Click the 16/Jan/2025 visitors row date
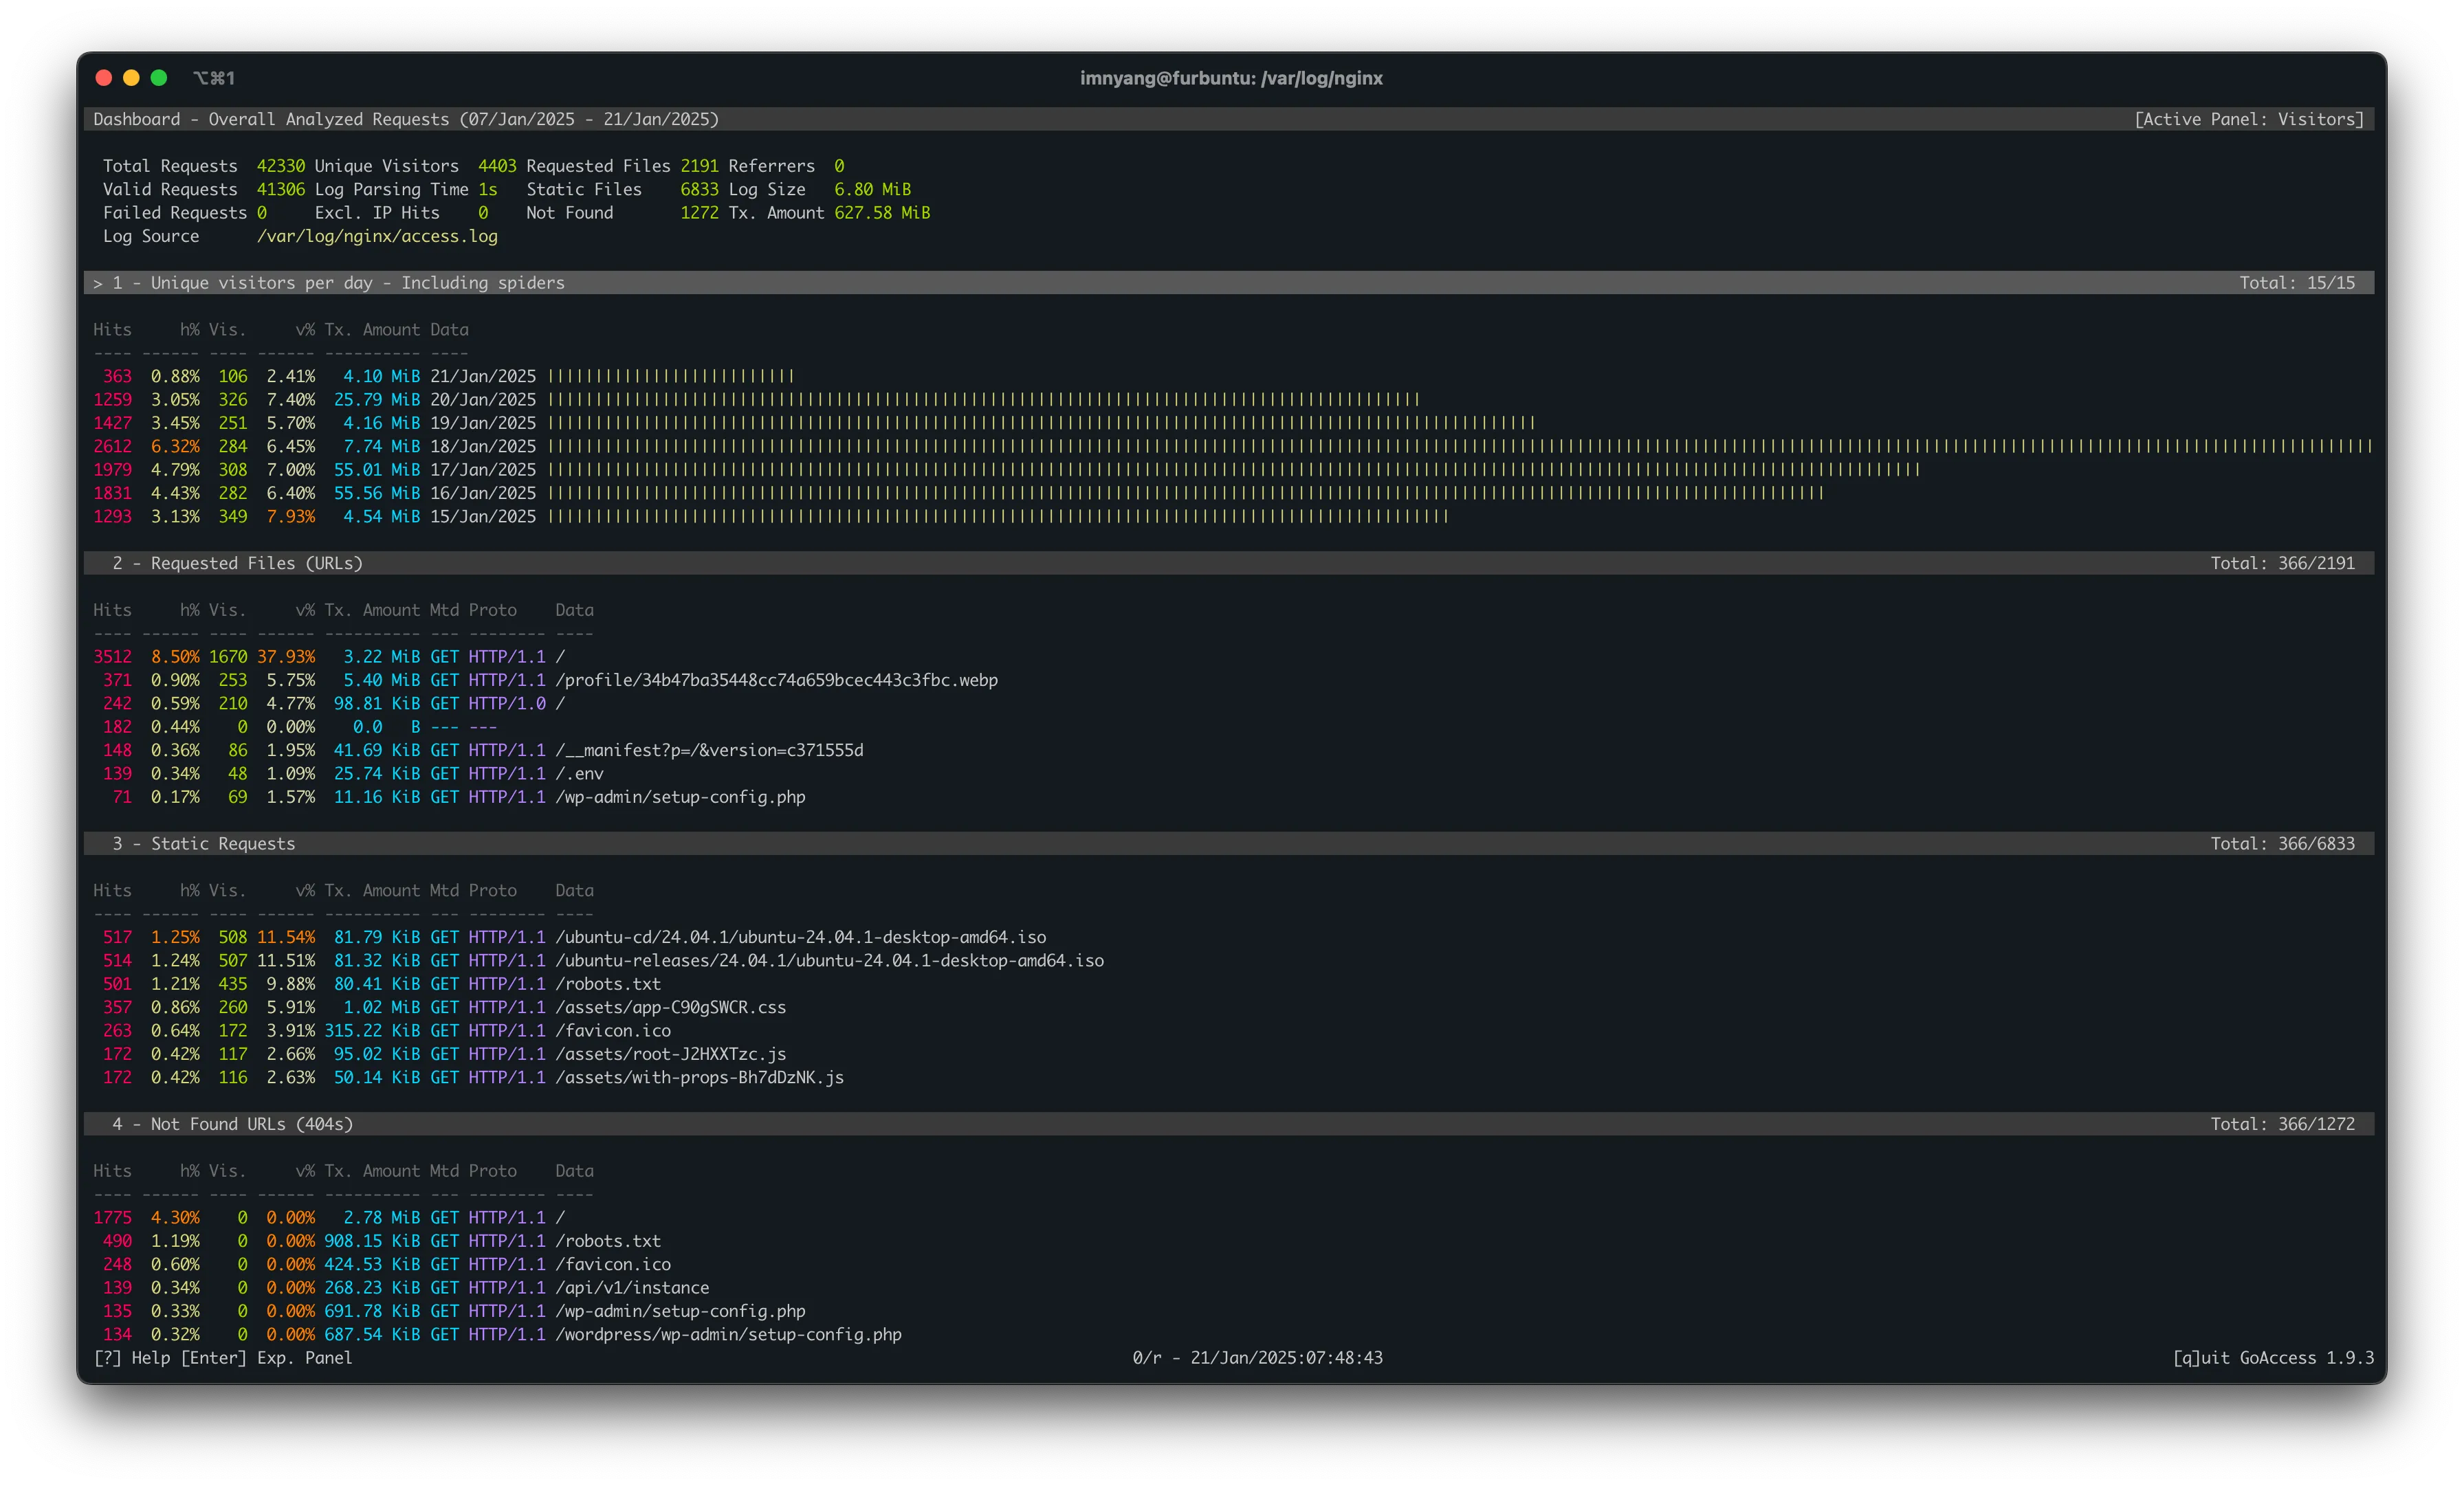Image resolution: width=2464 pixels, height=1486 pixels. pyautogui.click(x=483, y=493)
